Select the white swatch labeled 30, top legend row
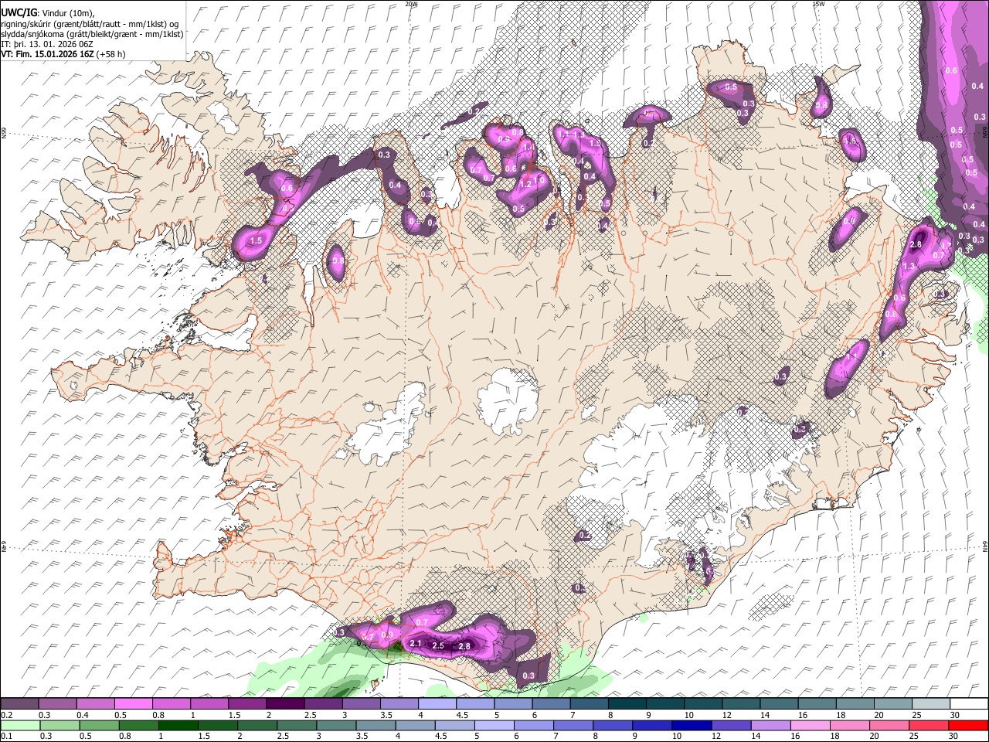 pyautogui.click(x=968, y=703)
